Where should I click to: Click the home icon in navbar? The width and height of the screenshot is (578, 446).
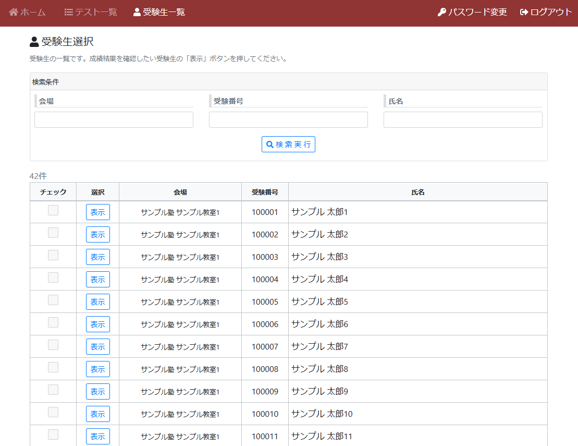pos(14,12)
